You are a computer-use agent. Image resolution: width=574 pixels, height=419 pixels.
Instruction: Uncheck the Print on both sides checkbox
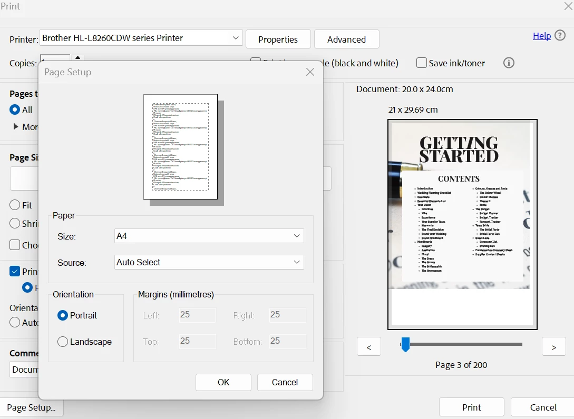pyautogui.click(x=15, y=271)
